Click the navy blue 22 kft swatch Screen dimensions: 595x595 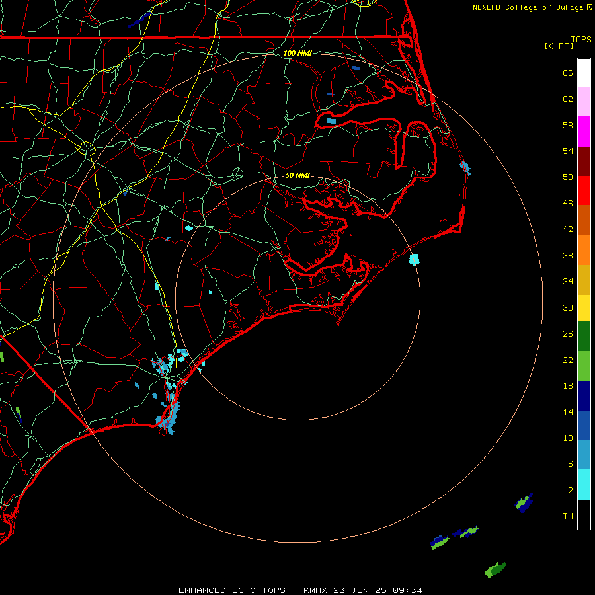pyautogui.click(x=584, y=396)
